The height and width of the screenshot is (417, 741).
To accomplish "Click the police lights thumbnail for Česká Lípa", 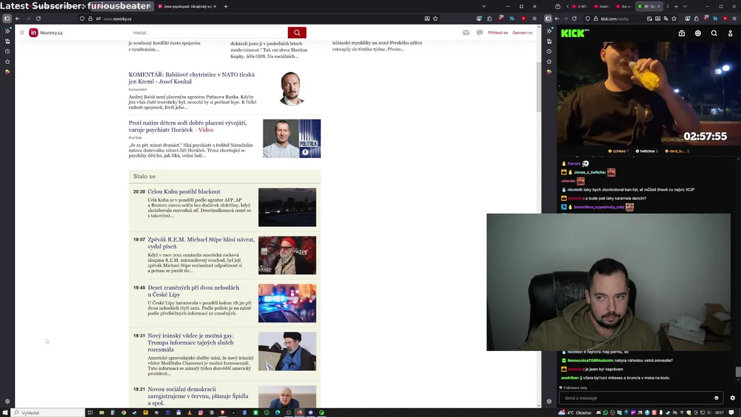I will 287,303.
